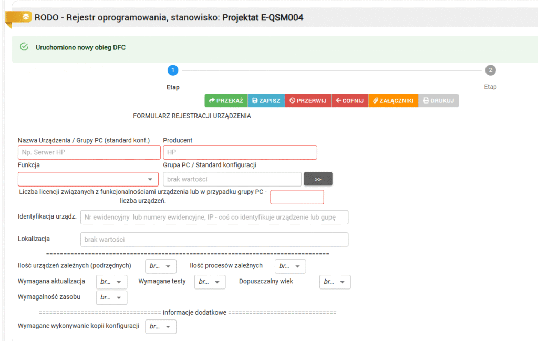Click the green success checkmark icon
The width and height of the screenshot is (538, 341).
pos(24,47)
